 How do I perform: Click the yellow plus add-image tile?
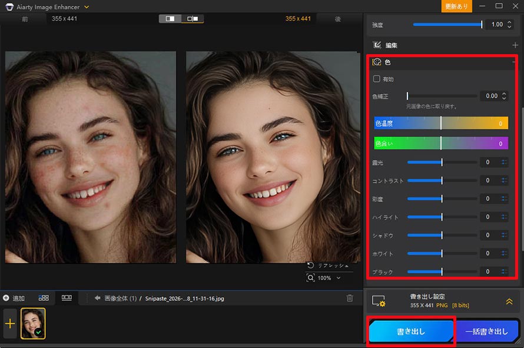[10, 324]
